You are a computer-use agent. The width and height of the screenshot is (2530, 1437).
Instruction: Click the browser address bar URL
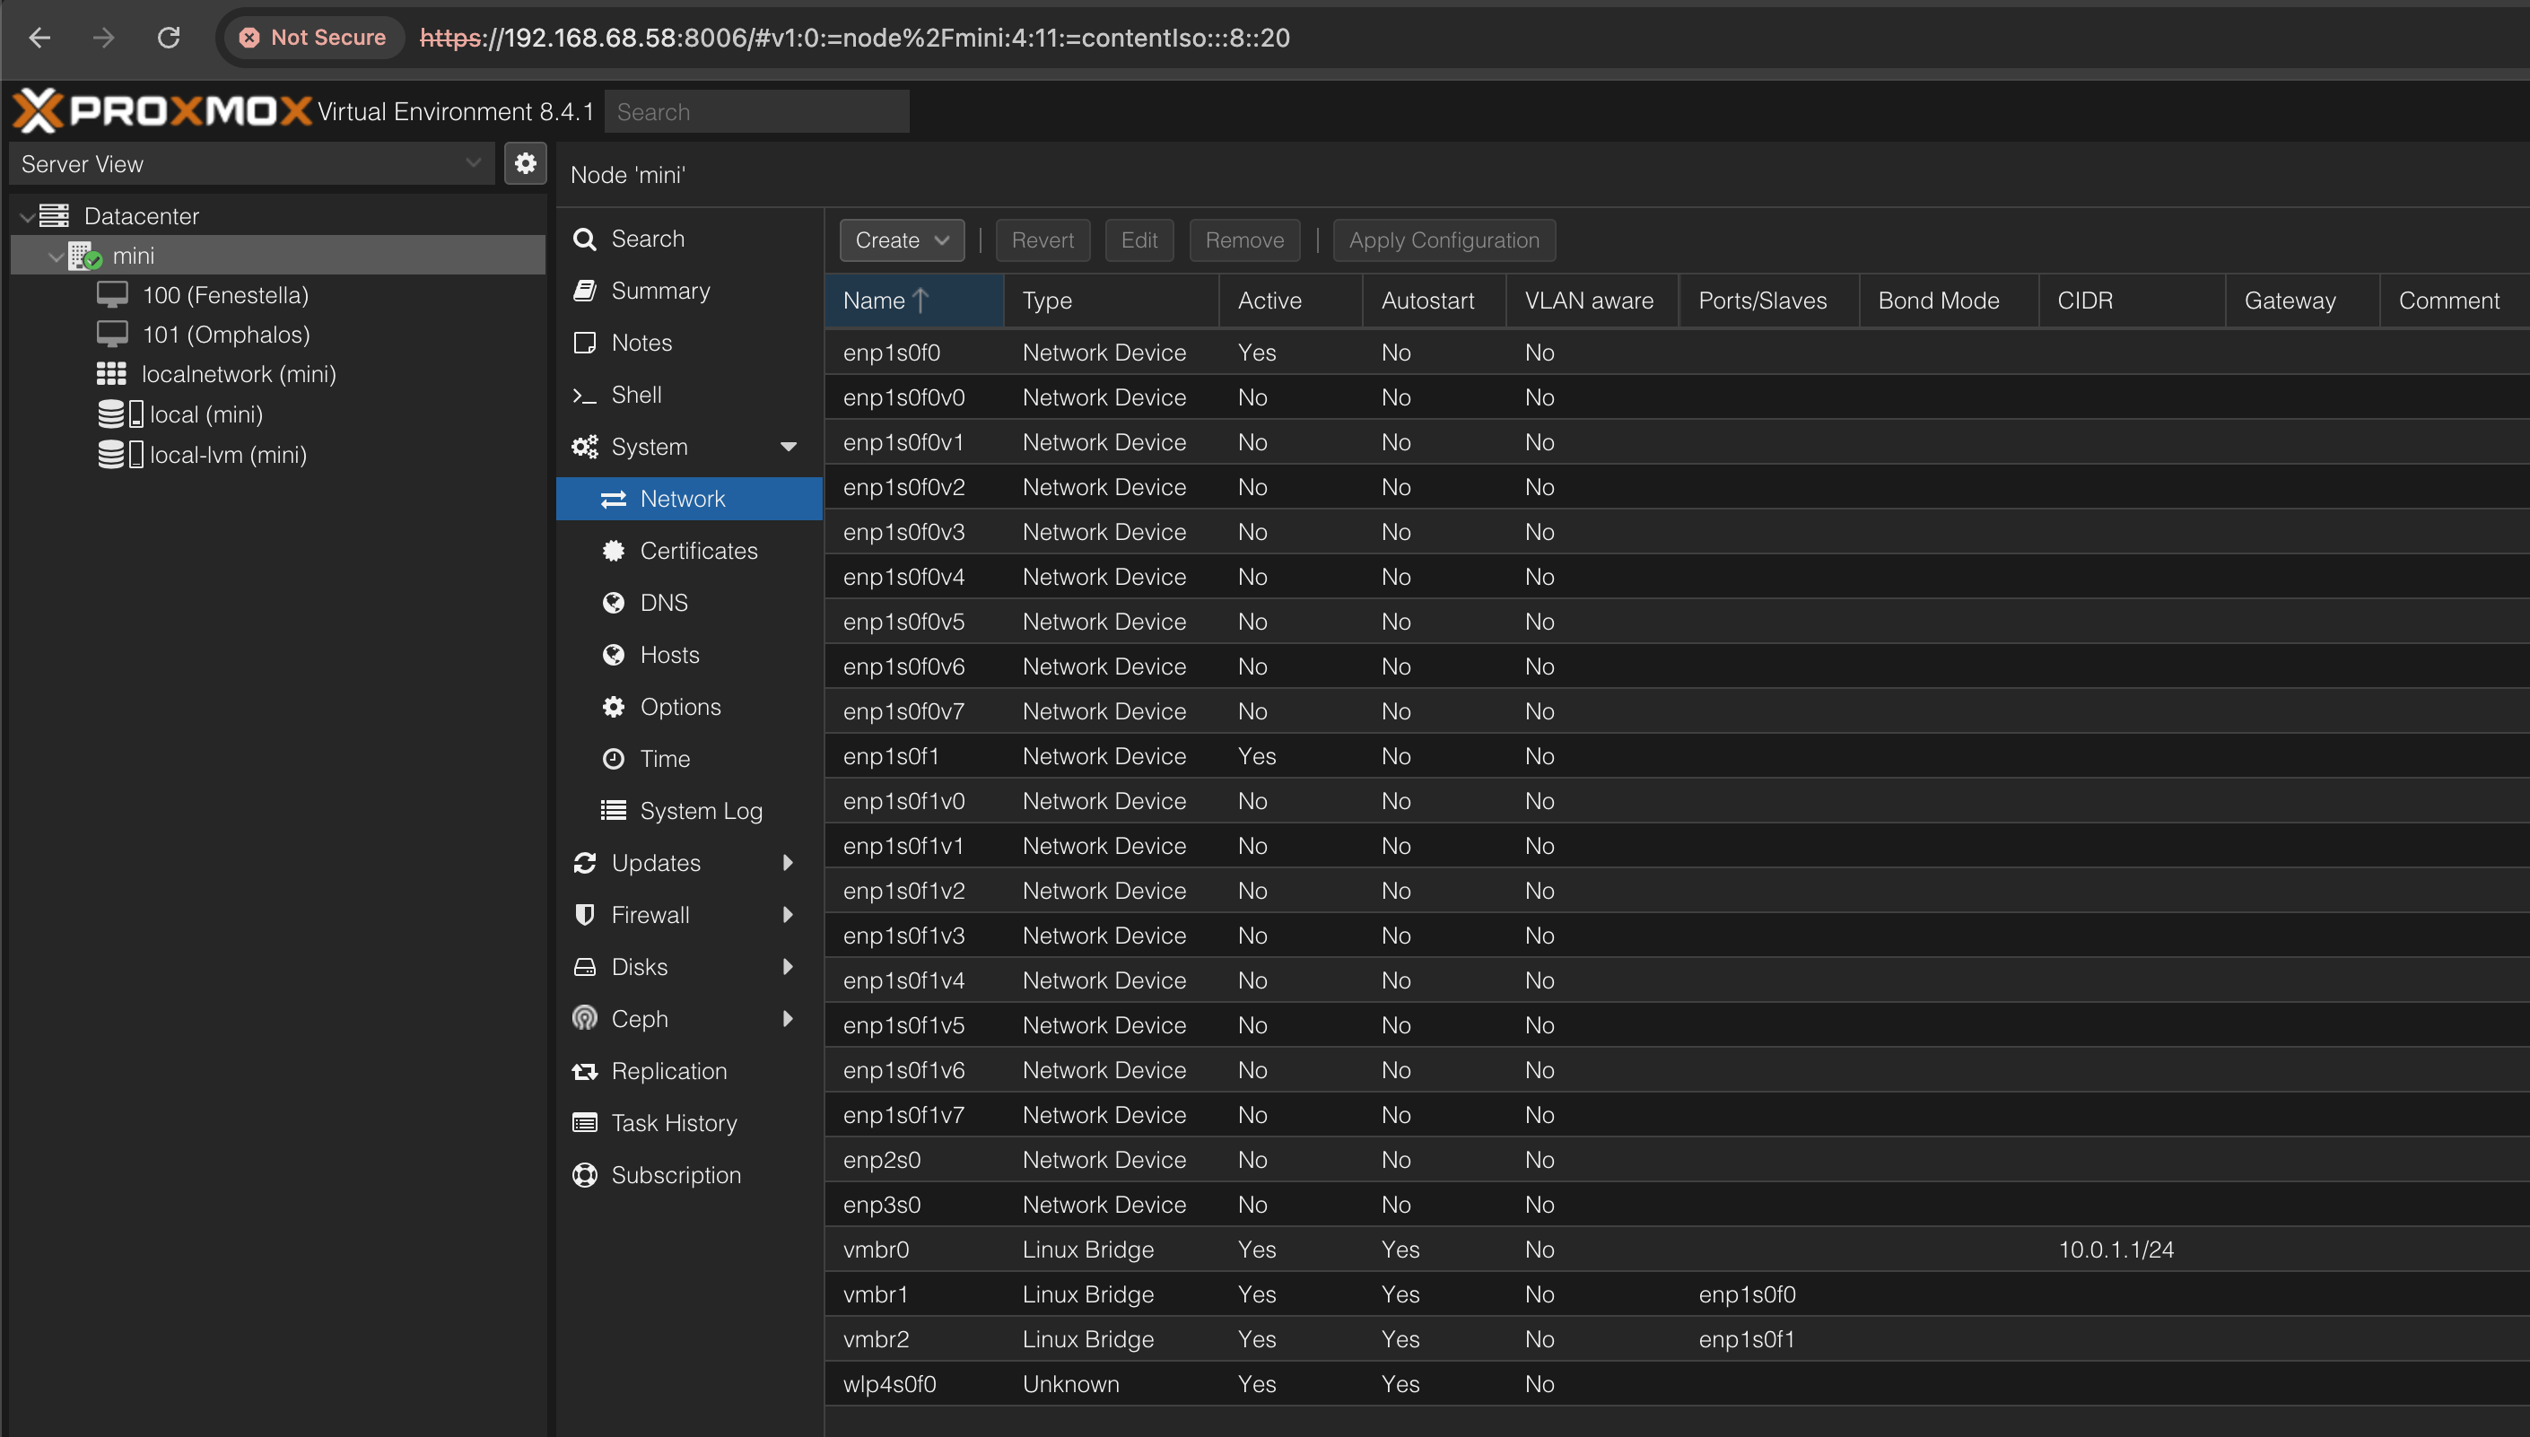pos(855,38)
